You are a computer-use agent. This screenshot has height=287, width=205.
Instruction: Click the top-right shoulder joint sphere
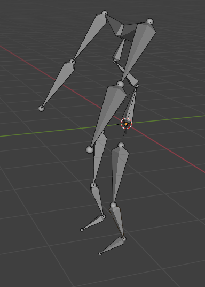tap(149, 21)
